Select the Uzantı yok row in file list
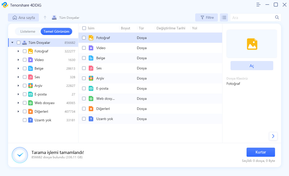 coord(150,119)
